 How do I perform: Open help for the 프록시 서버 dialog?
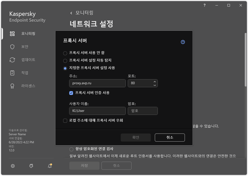click(183, 42)
